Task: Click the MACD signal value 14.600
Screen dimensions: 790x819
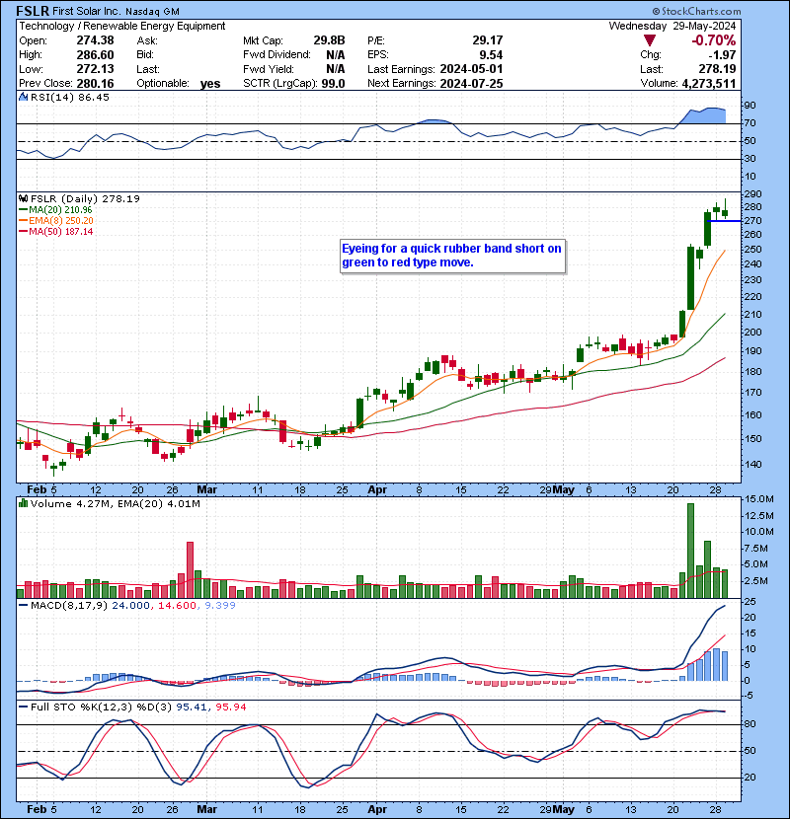Action: [x=177, y=606]
